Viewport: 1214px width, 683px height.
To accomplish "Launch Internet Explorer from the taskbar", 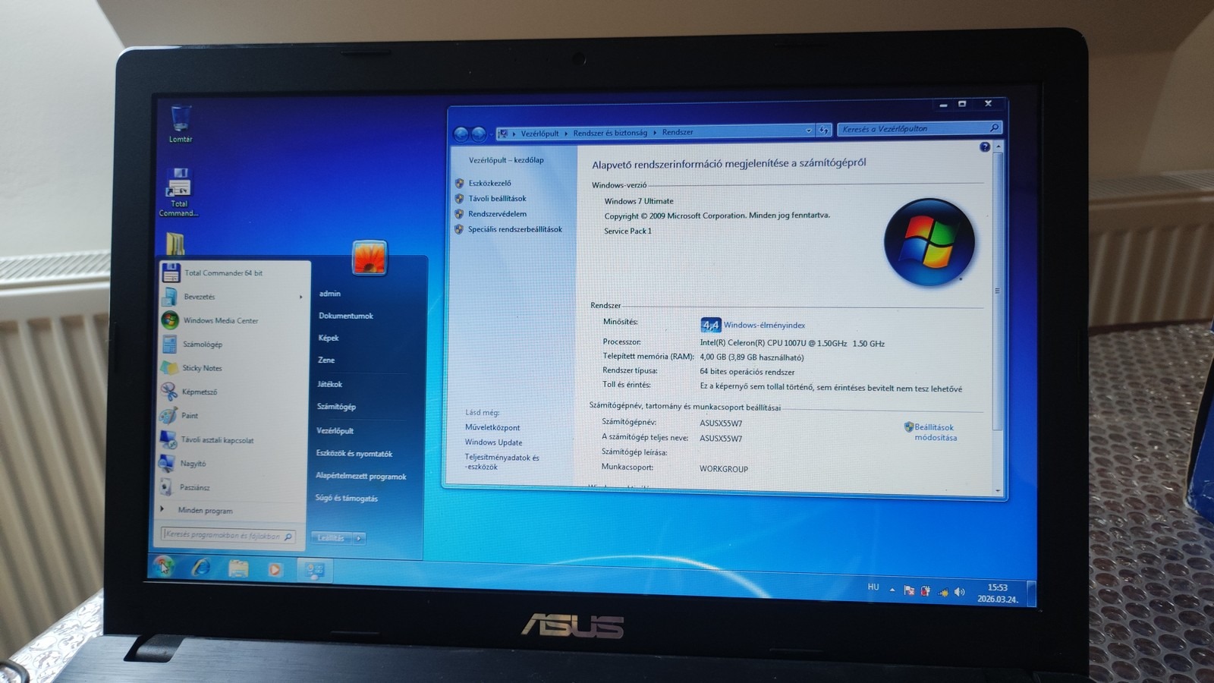I will 201,567.
